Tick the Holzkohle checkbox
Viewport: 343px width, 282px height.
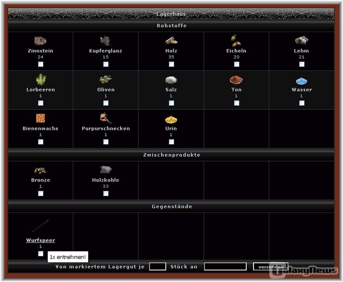tap(106, 193)
